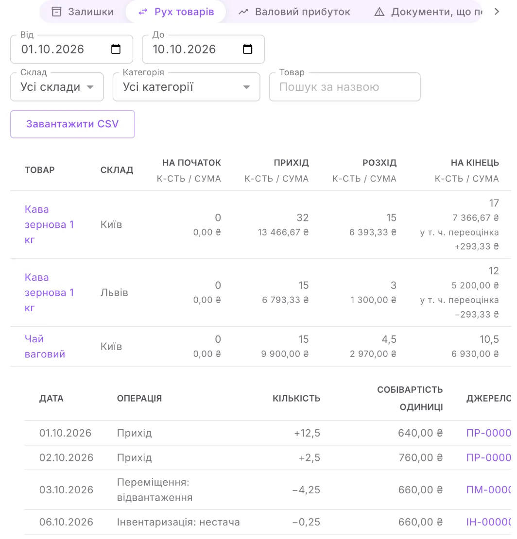Click the Львів warehouse cell
Screen dimensions: 517x539
[114, 292]
